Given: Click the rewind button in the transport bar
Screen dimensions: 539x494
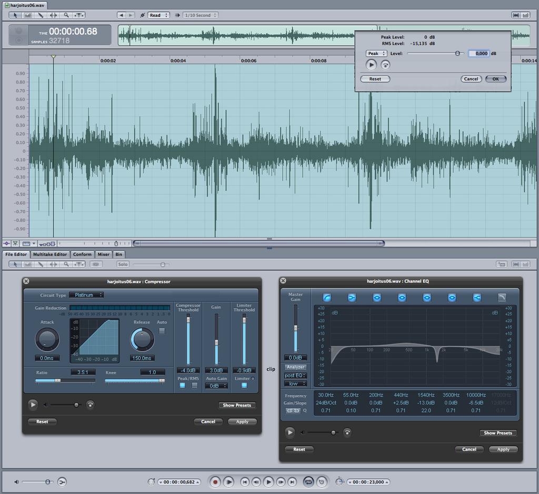Looking at the screenshot, I should (x=256, y=482).
